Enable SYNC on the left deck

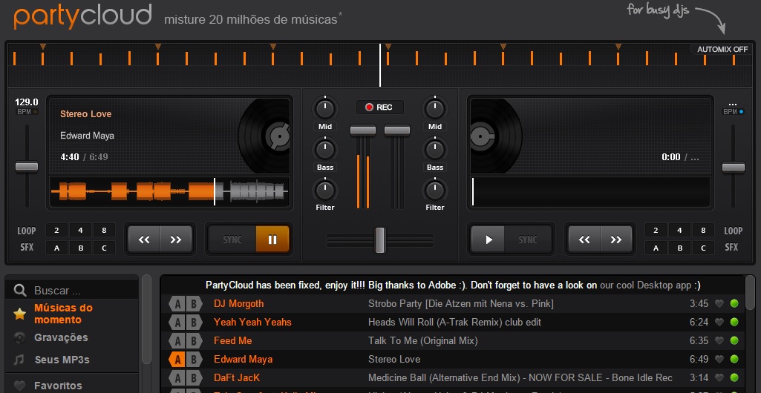pos(232,240)
